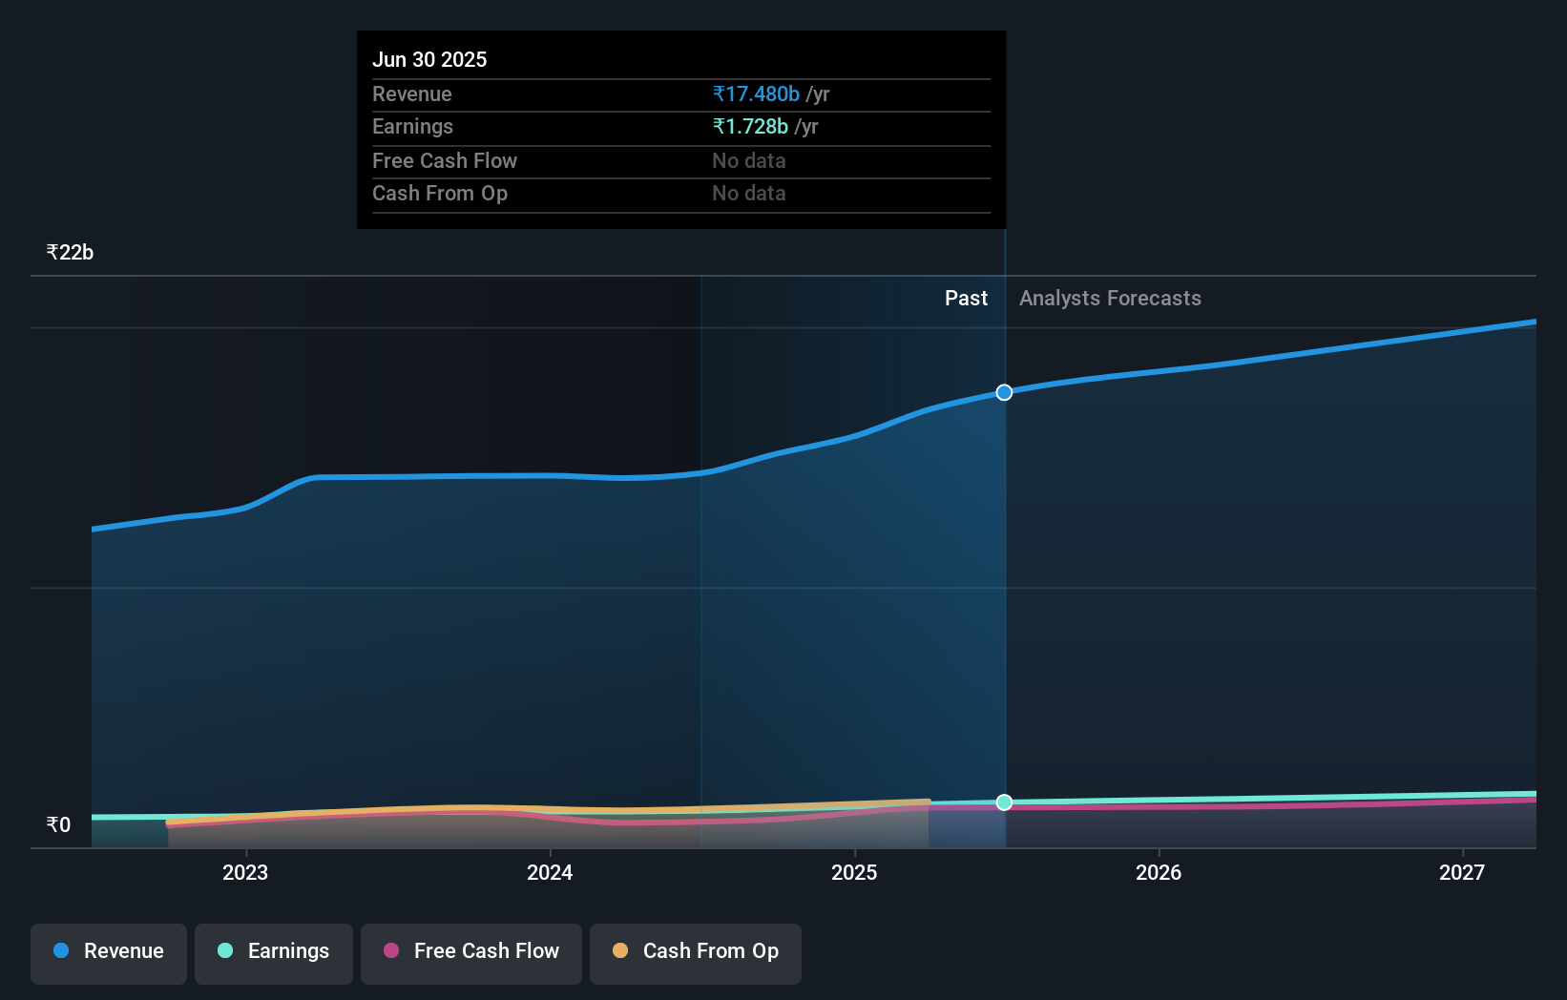The width and height of the screenshot is (1567, 1000).
Task: Toggle the Revenue series legend button
Action: (x=109, y=953)
